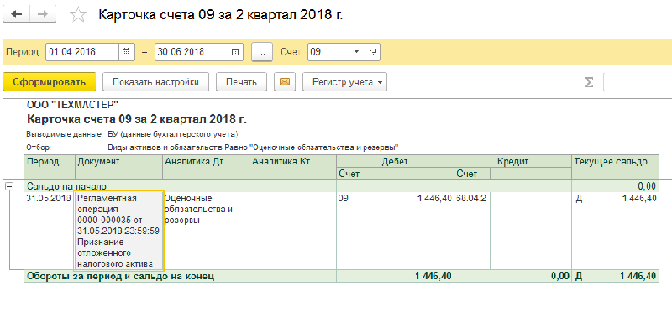This screenshot has width=672, height=312.
Task: Click the sigma sum icon
Action: point(590,82)
